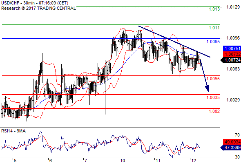Click the blue 47.3399 RSI value tag
This screenshot has width=241, height=163.
pyautogui.click(x=231, y=148)
